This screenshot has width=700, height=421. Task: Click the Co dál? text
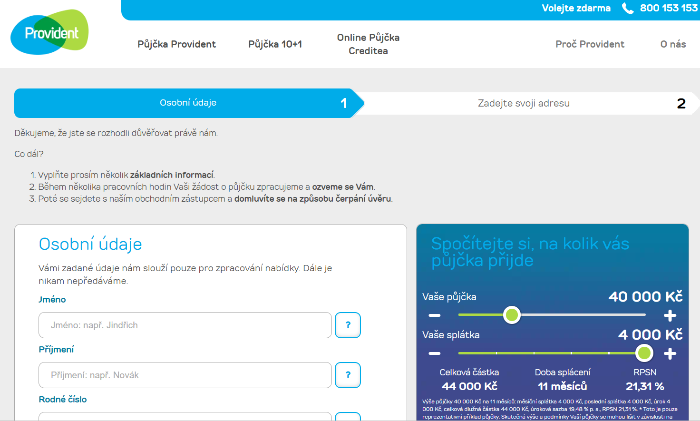[x=29, y=154]
